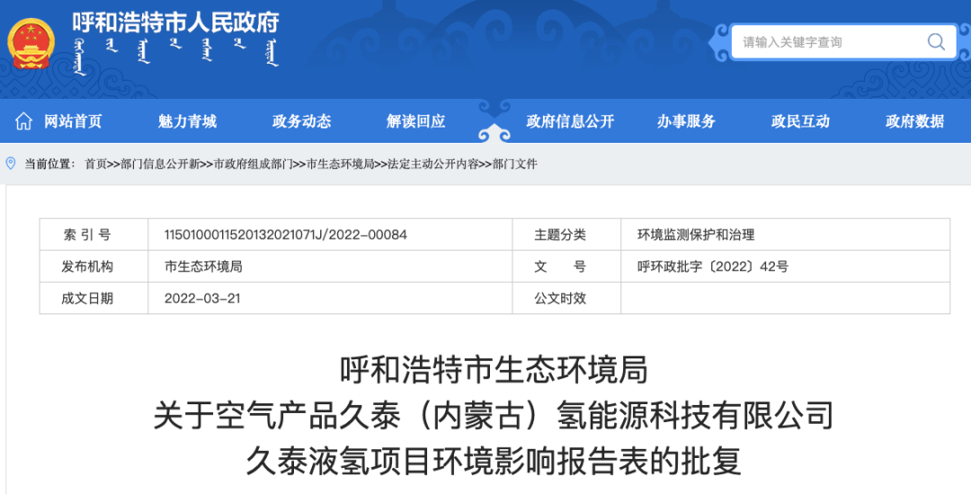Click the location pin icon
The height and width of the screenshot is (494, 971).
(11, 163)
